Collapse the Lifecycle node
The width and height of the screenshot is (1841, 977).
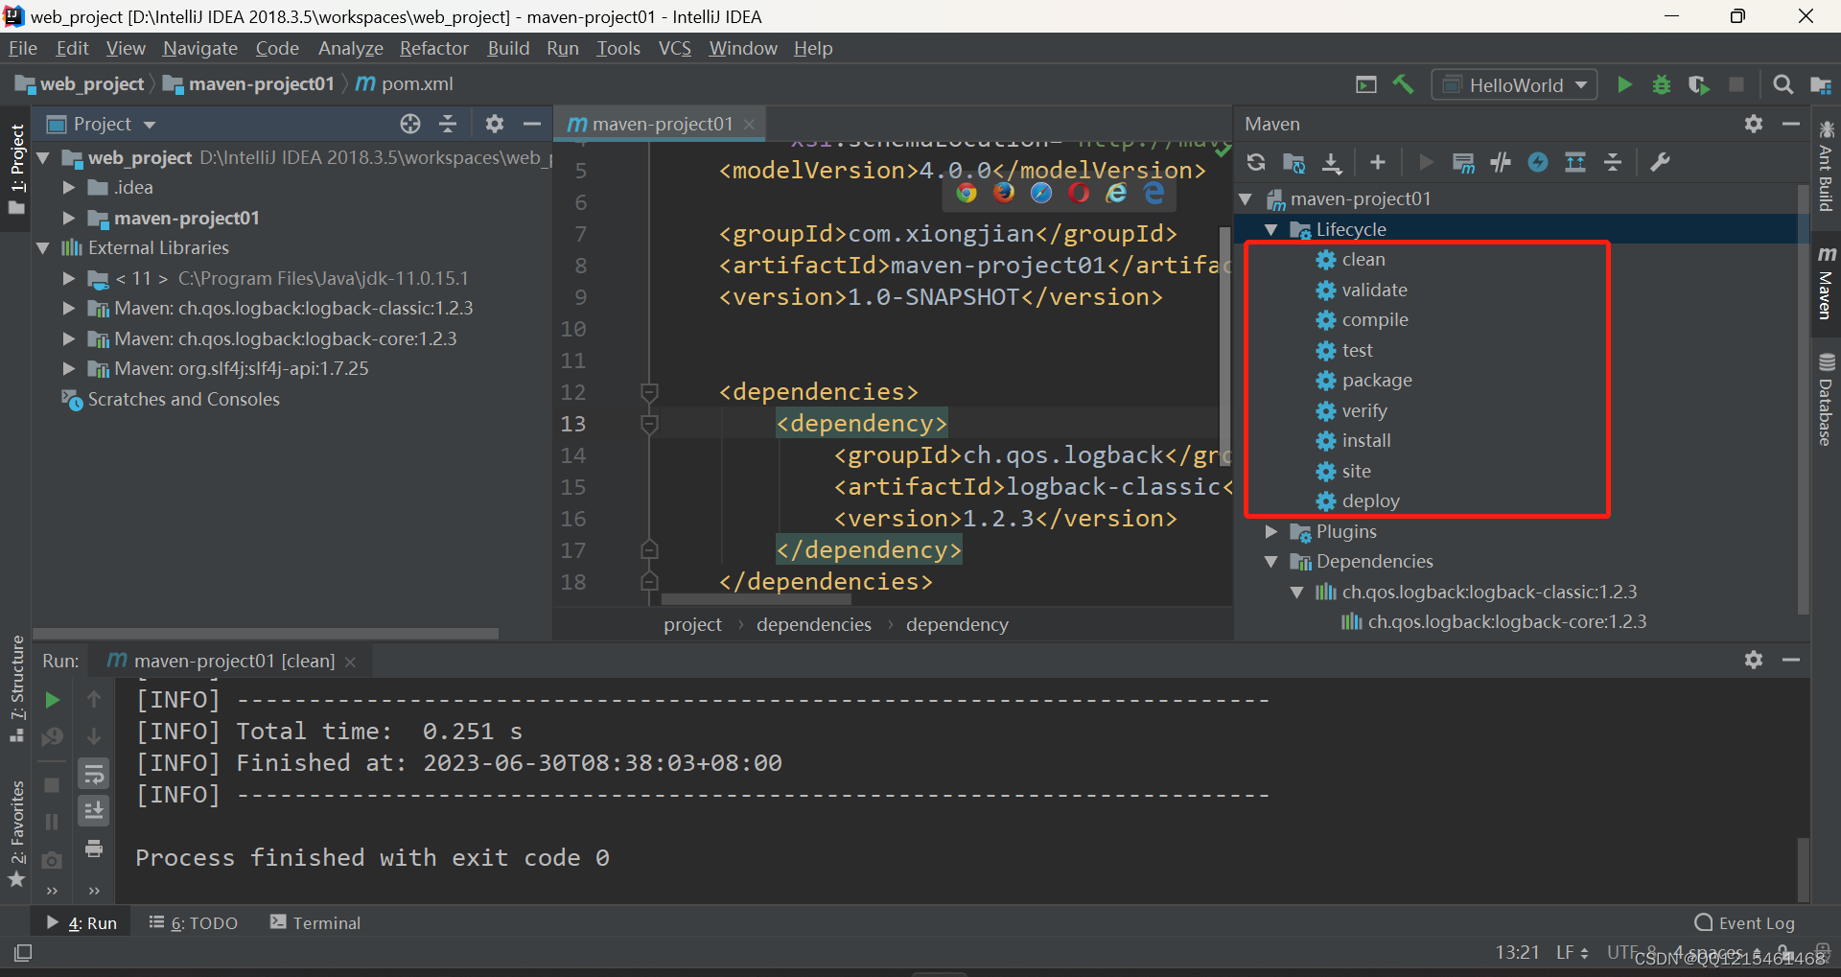(1271, 229)
